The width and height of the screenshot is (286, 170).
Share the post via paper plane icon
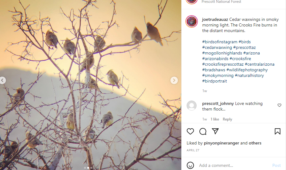pos(215,131)
